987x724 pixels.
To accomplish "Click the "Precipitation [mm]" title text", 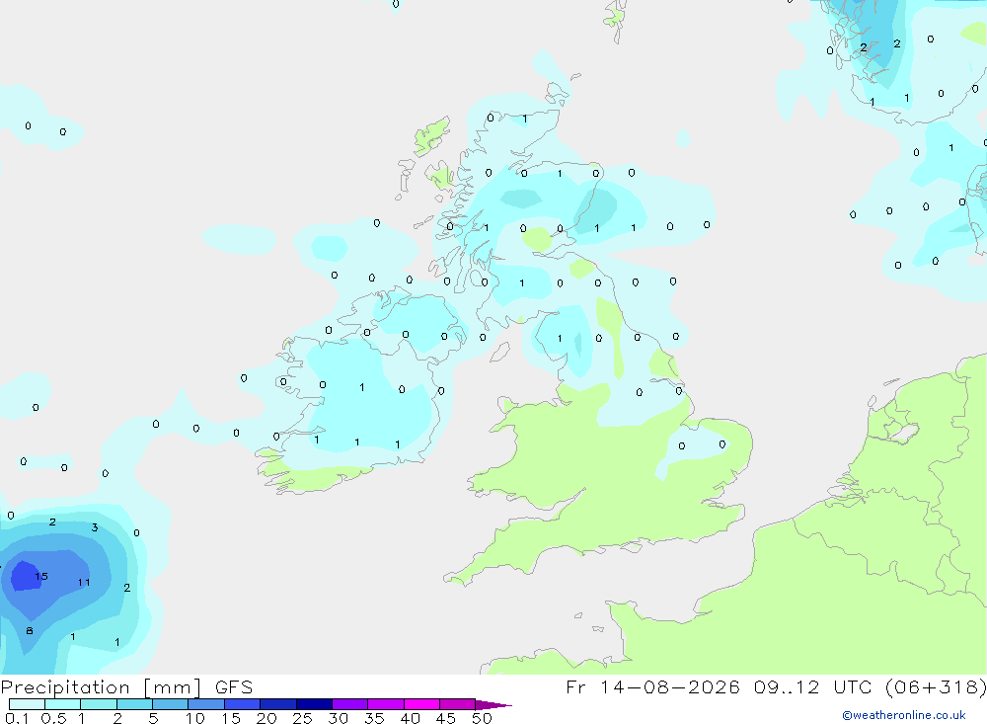I will 102,687.
